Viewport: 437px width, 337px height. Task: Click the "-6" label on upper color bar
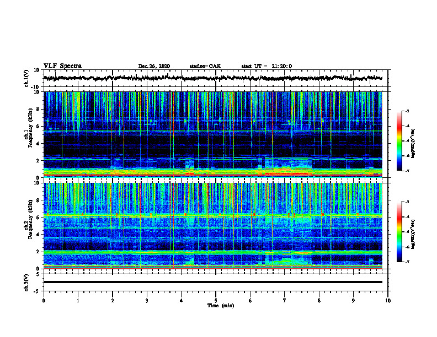click(x=407, y=156)
